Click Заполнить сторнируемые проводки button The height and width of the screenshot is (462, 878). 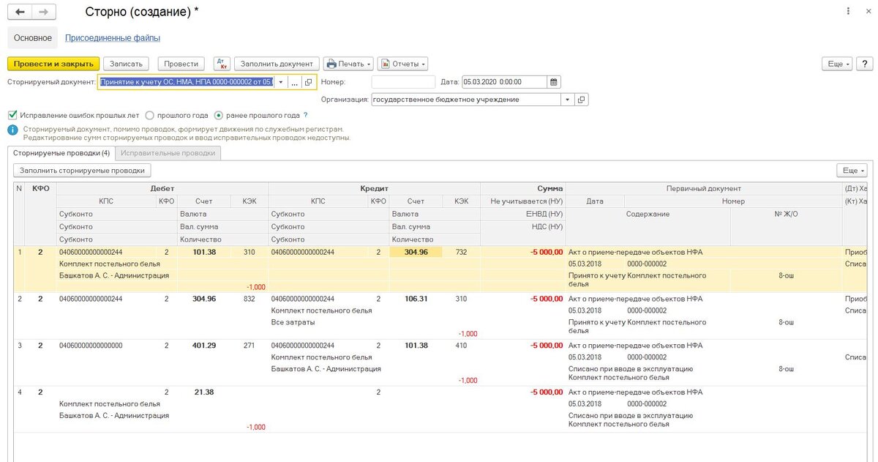tap(82, 170)
